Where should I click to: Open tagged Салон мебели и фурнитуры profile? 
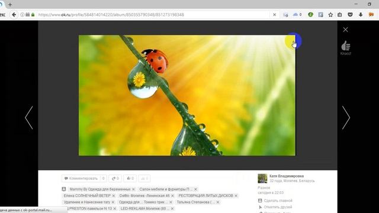click(x=166, y=189)
